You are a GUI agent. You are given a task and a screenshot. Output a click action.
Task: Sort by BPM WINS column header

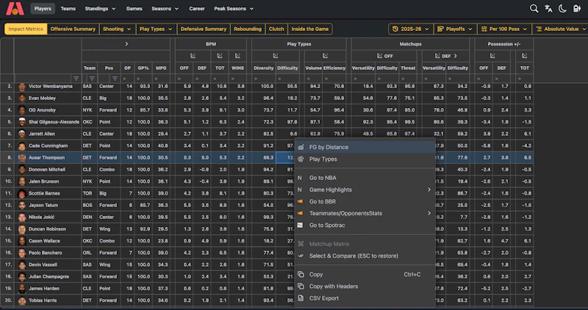237,68
